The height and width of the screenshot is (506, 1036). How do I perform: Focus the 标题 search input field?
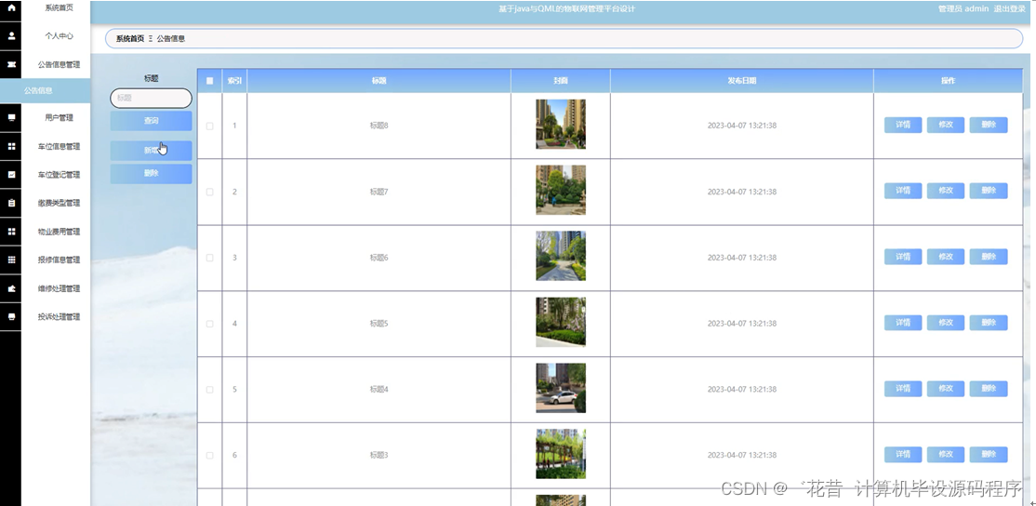[x=151, y=98]
